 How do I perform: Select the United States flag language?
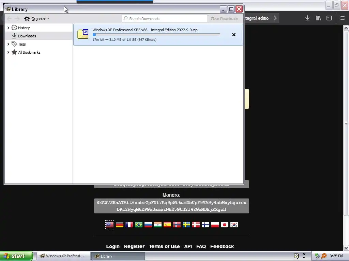click(x=110, y=225)
